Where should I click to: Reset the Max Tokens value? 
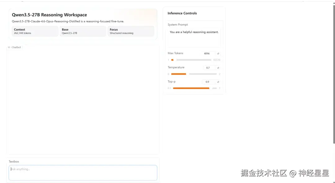coord(218,53)
